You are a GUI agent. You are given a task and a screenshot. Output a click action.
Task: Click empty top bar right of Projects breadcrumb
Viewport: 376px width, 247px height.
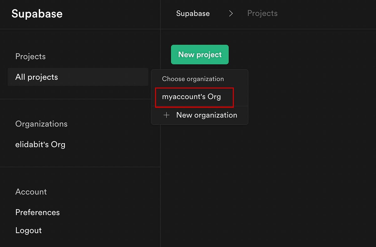[x=326, y=13]
